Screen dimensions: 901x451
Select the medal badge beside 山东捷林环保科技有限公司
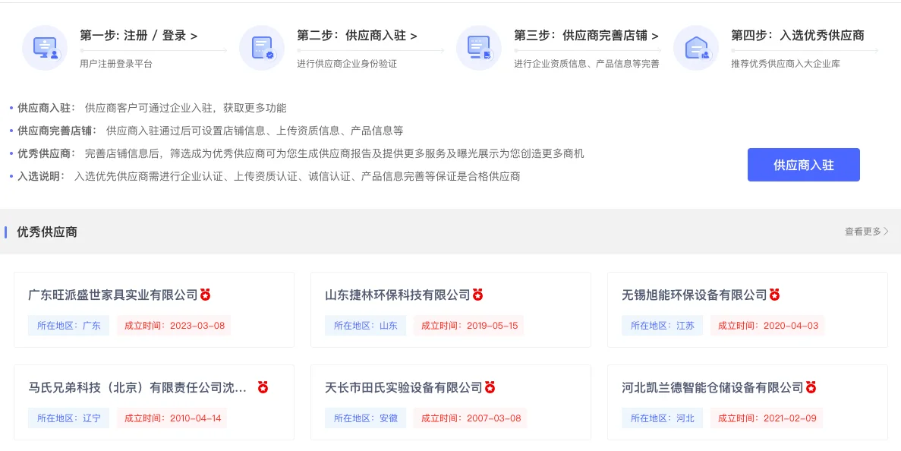point(477,295)
